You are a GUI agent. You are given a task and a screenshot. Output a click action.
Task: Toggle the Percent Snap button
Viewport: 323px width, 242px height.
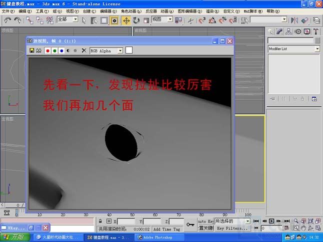click(222, 20)
